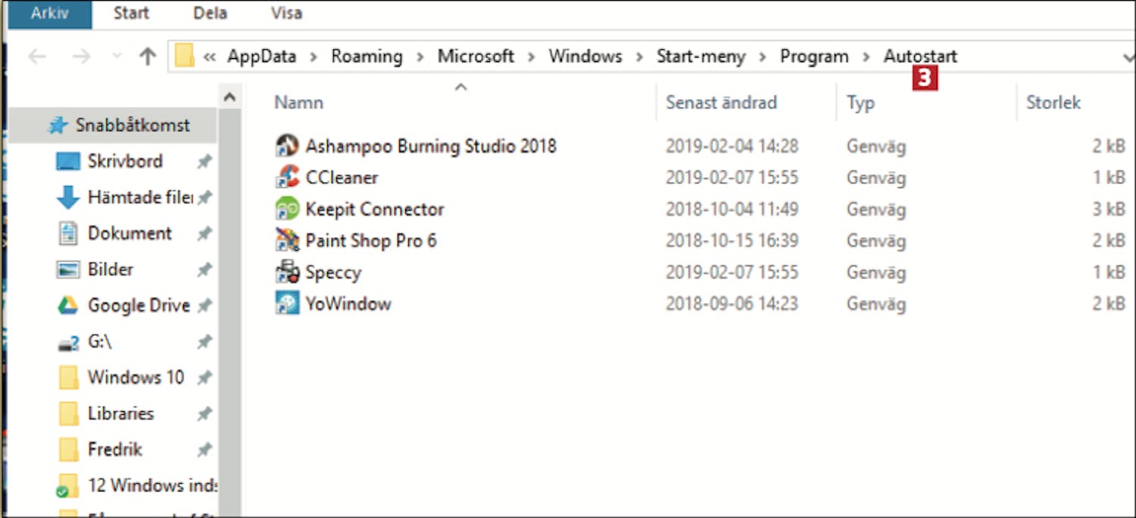Click the Ashampoo Burning Studio 2018 shortcut icon
The height and width of the screenshot is (518, 1136).
287,145
